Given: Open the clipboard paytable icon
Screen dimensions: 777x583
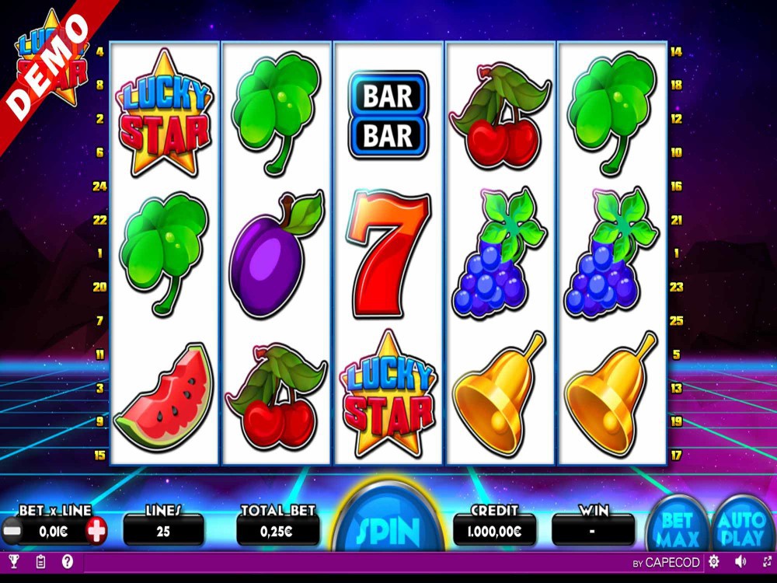Looking at the screenshot, I should click(x=40, y=562).
